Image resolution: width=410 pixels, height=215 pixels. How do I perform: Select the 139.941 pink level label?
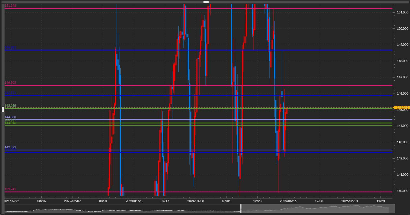tap(10, 189)
